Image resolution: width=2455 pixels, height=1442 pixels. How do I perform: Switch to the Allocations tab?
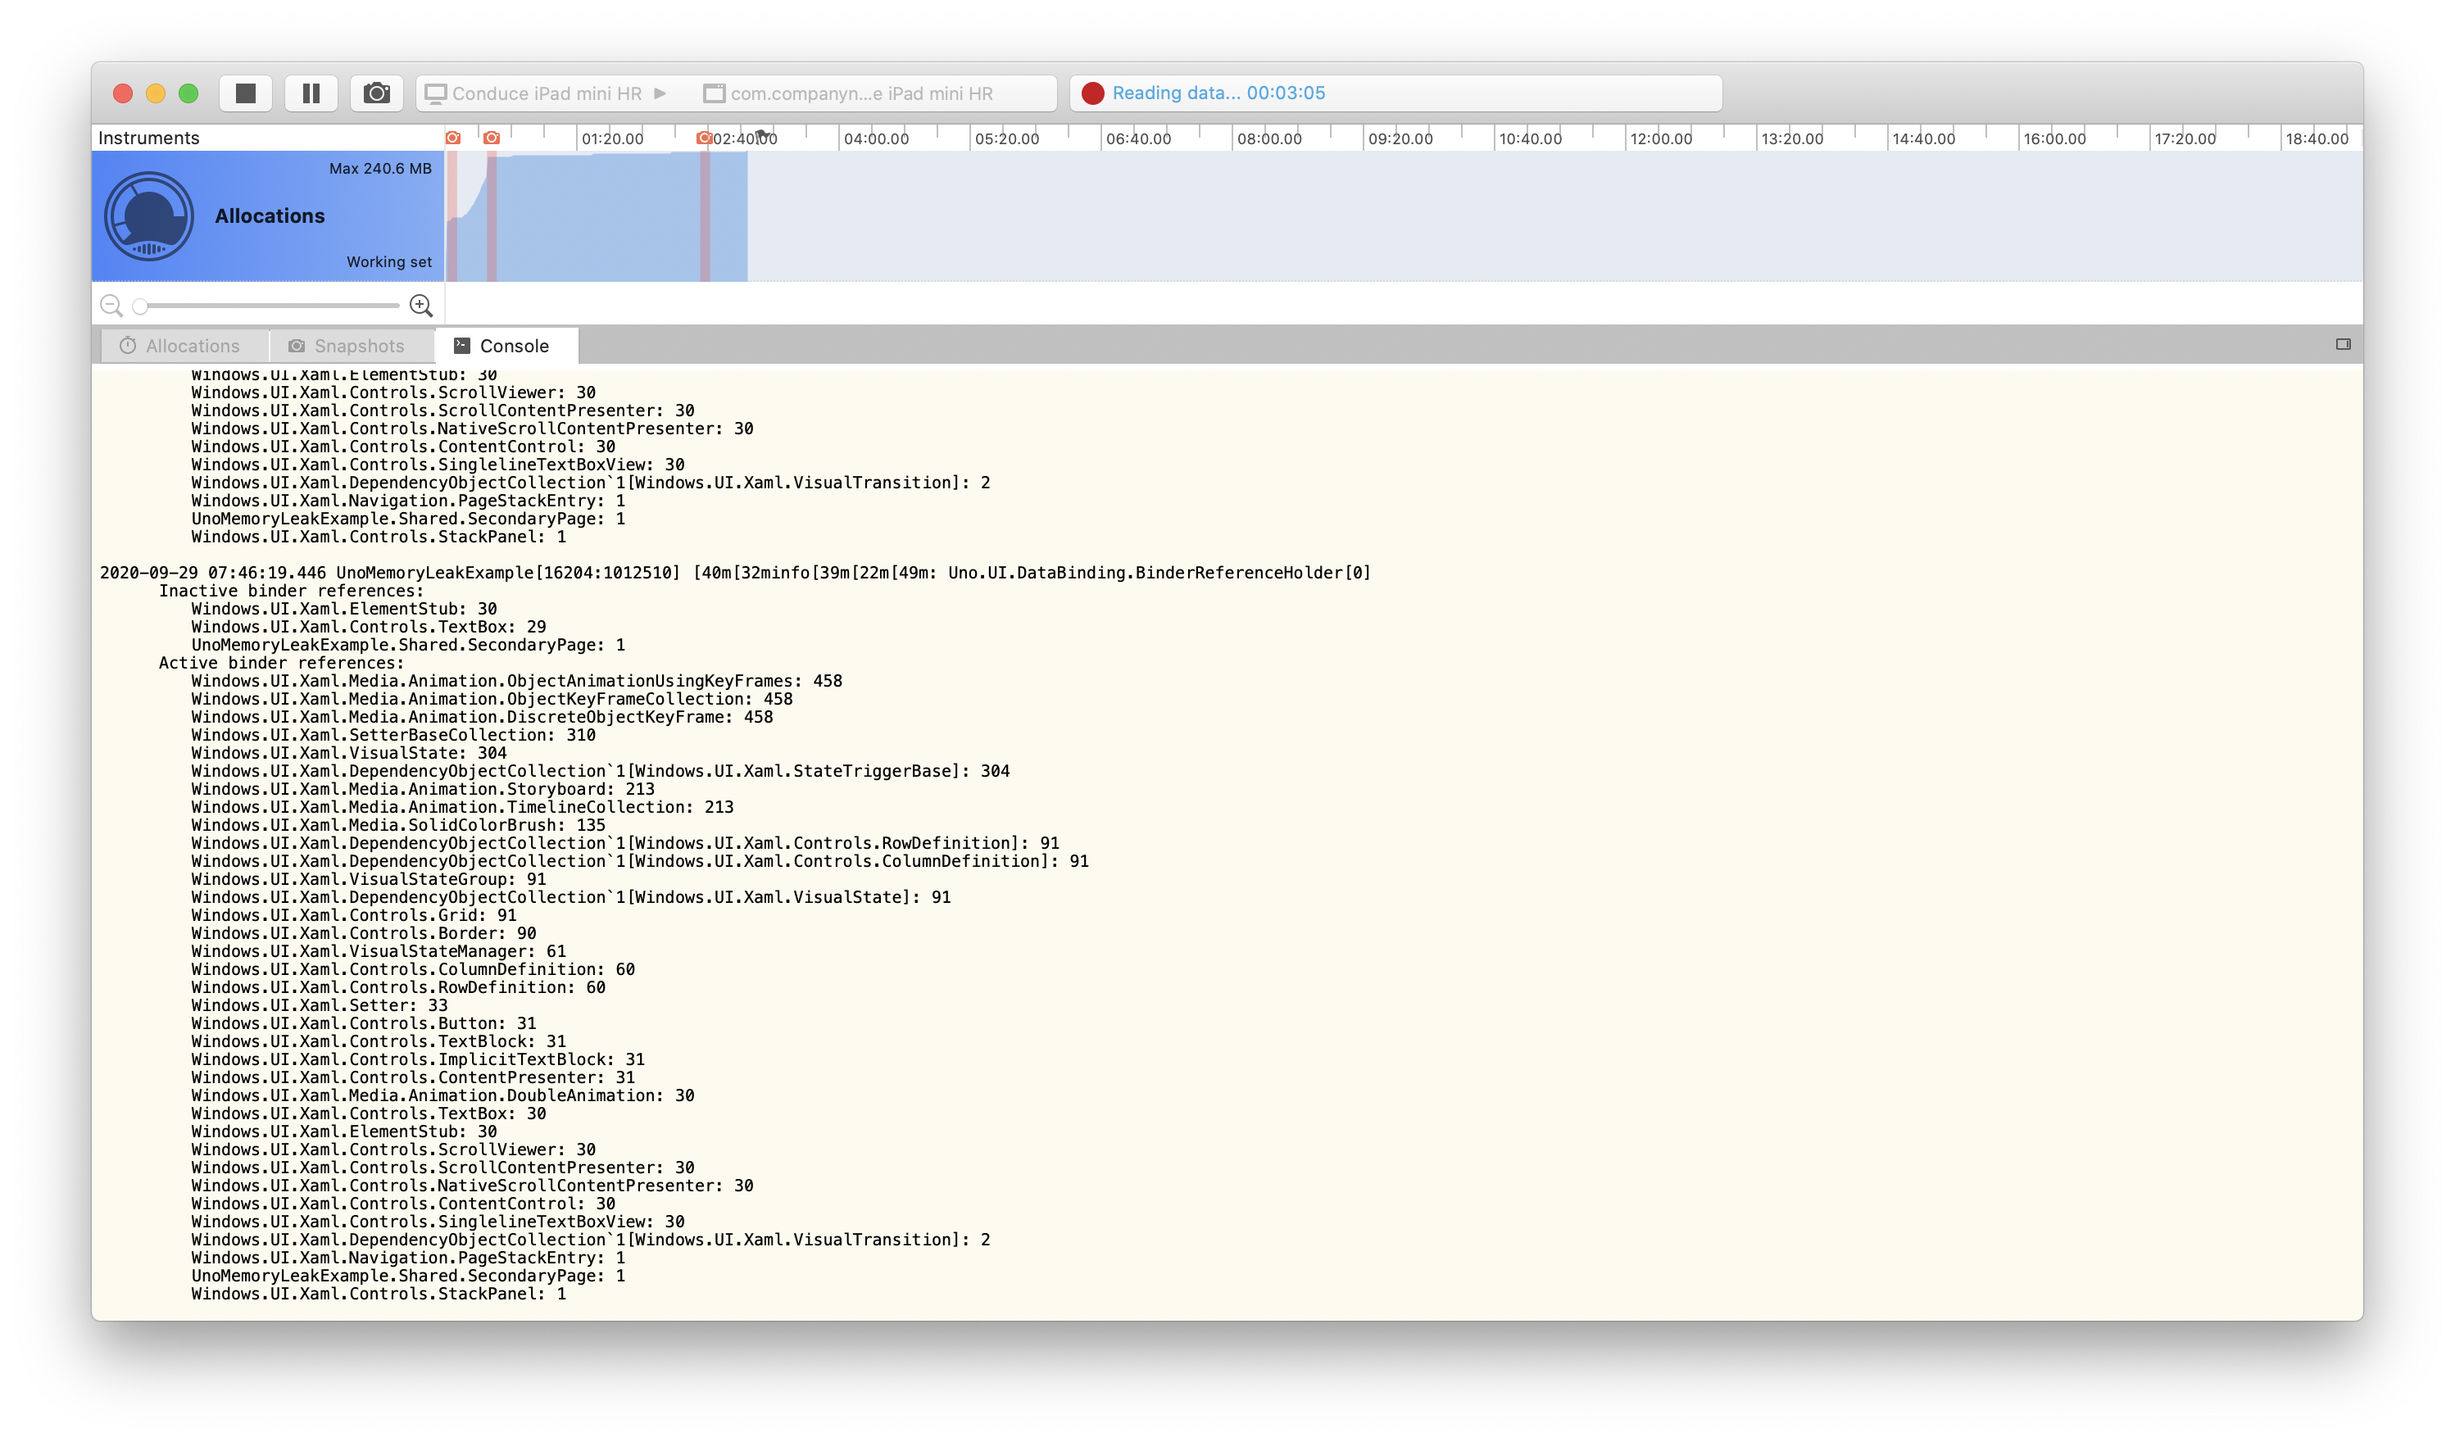(x=192, y=346)
